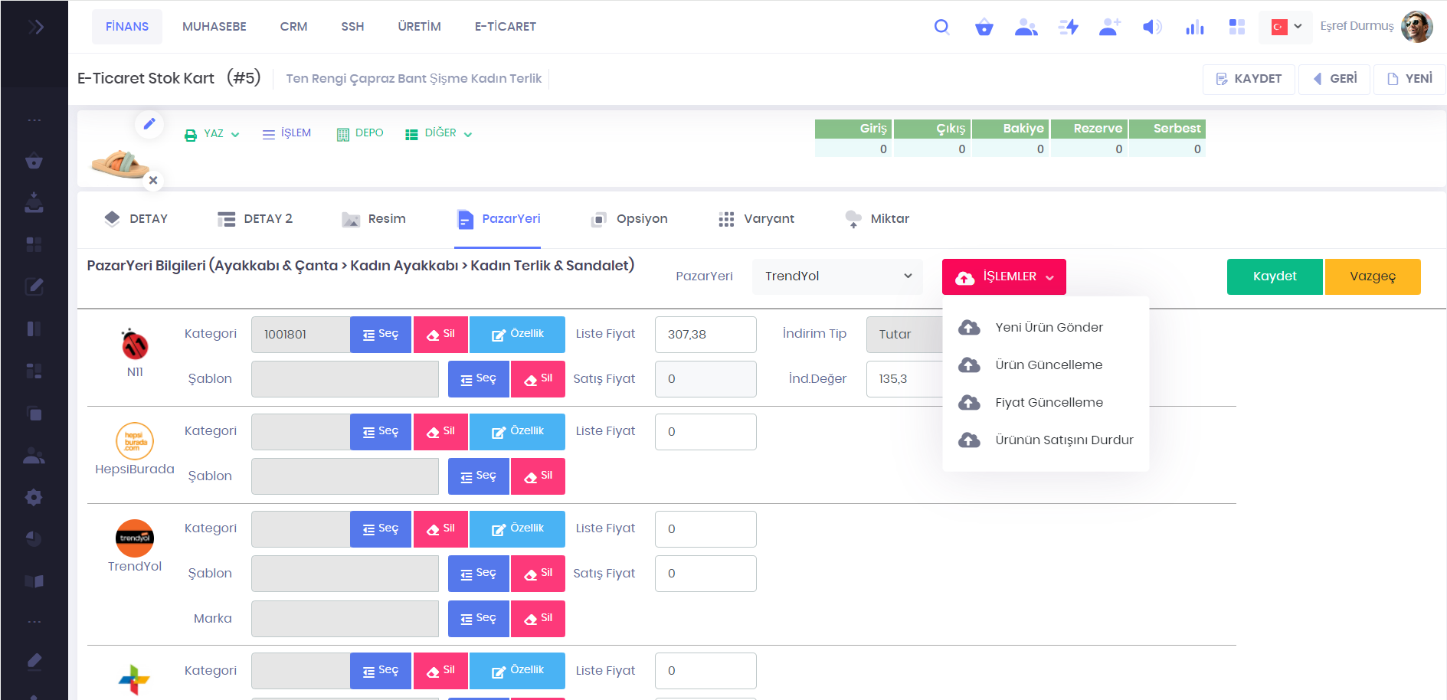Click the green Kaydet button

pos(1274,276)
